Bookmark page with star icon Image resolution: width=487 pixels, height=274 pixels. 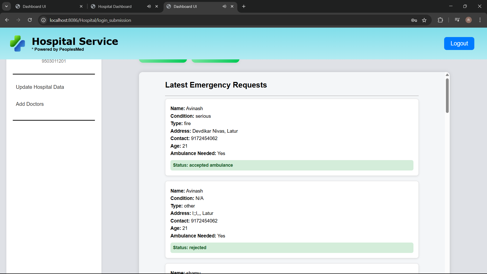(424, 20)
